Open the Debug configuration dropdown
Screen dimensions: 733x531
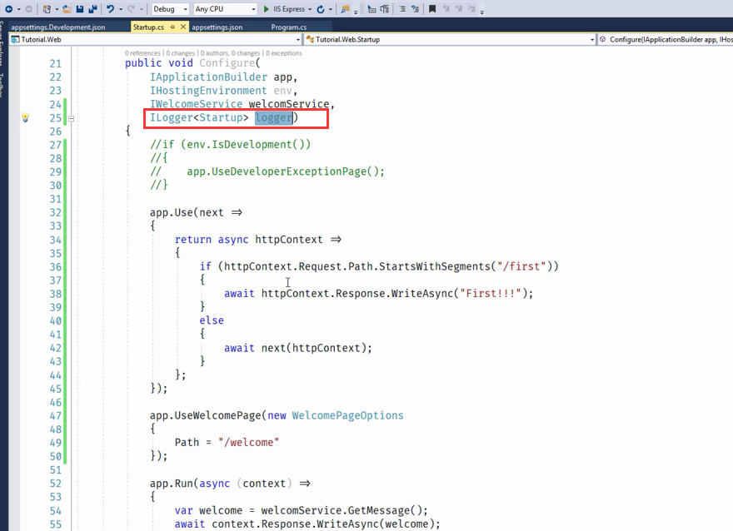[170, 9]
